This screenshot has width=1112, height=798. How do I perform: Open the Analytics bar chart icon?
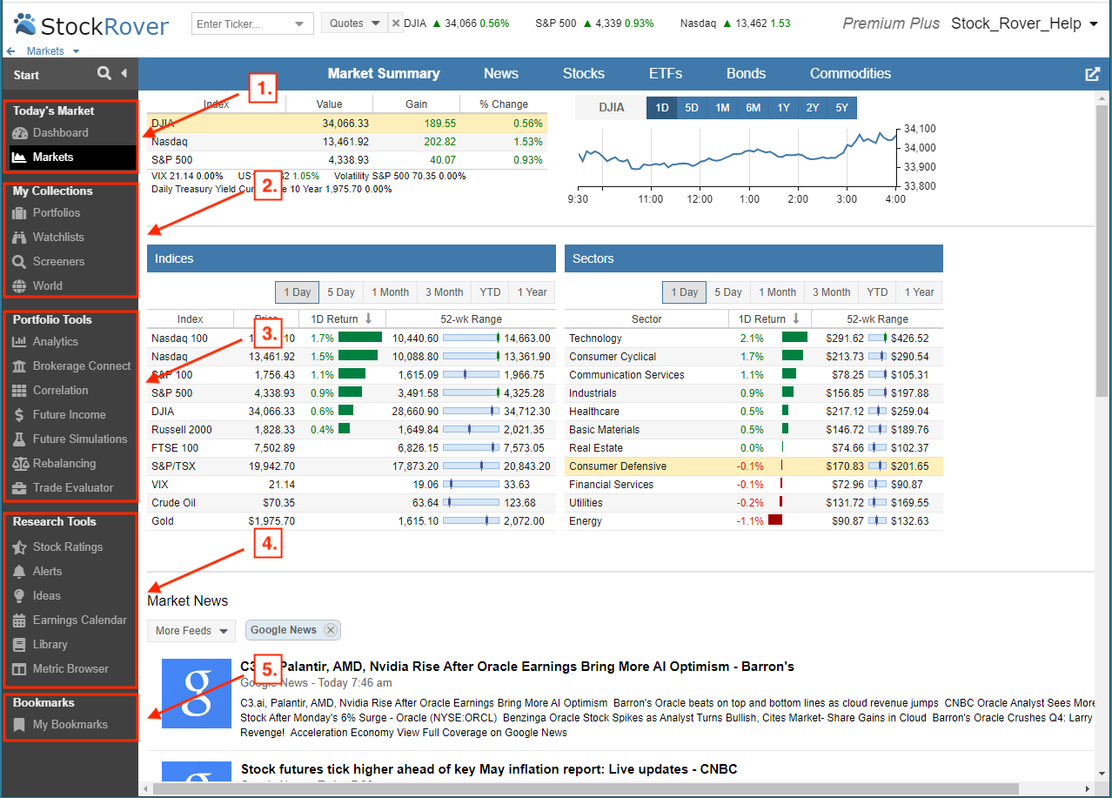click(x=19, y=342)
